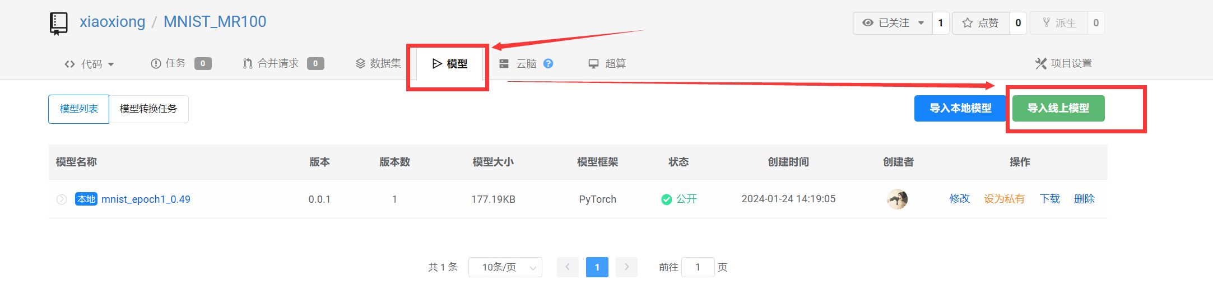Switch to 模型转换任务 sub-tab
Viewport: 1213px width, 298px height.
click(148, 109)
